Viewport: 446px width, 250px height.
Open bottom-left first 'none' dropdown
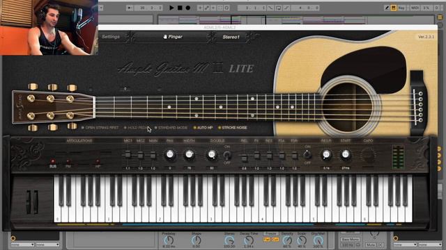[22, 244]
